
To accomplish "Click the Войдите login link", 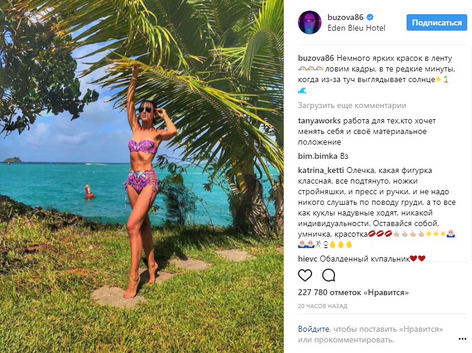I will [x=313, y=329].
